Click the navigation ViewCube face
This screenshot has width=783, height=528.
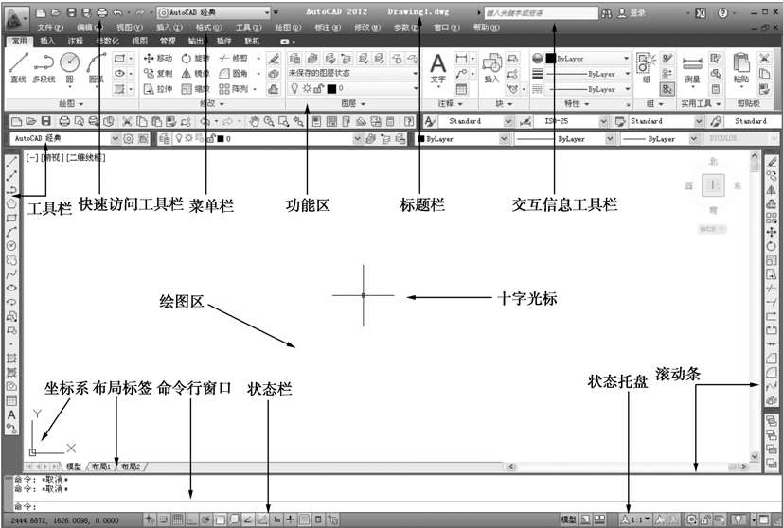click(713, 185)
